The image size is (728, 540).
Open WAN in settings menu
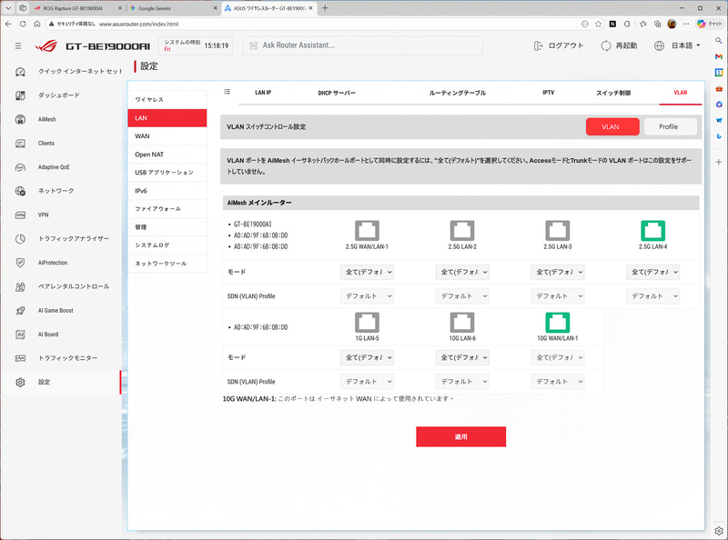167,136
